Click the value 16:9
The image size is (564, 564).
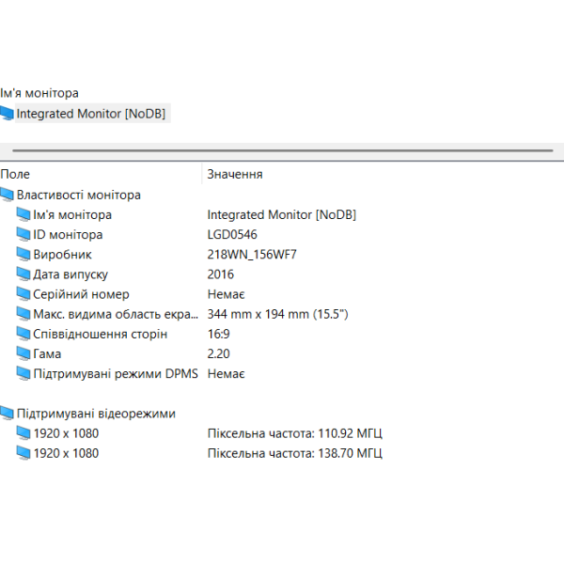pyautogui.click(x=218, y=334)
